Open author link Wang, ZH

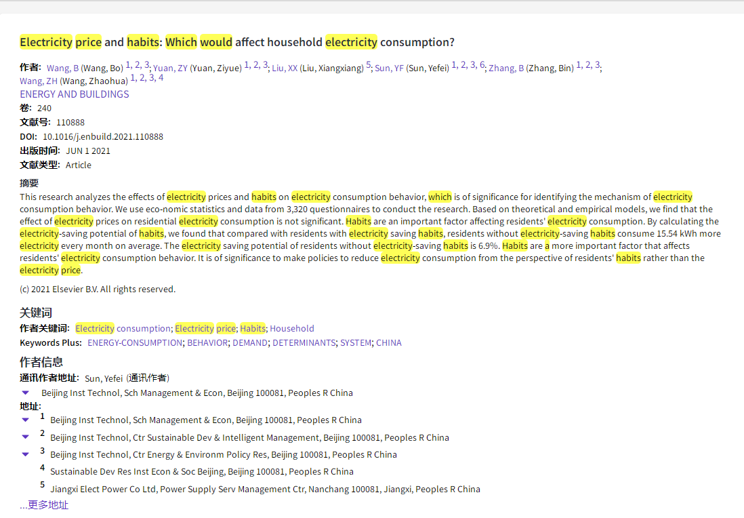pyautogui.click(x=39, y=81)
